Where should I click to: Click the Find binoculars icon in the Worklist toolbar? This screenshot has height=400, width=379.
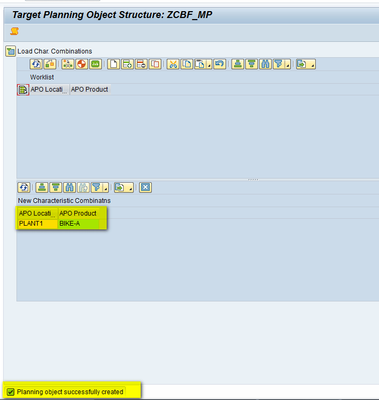265,64
